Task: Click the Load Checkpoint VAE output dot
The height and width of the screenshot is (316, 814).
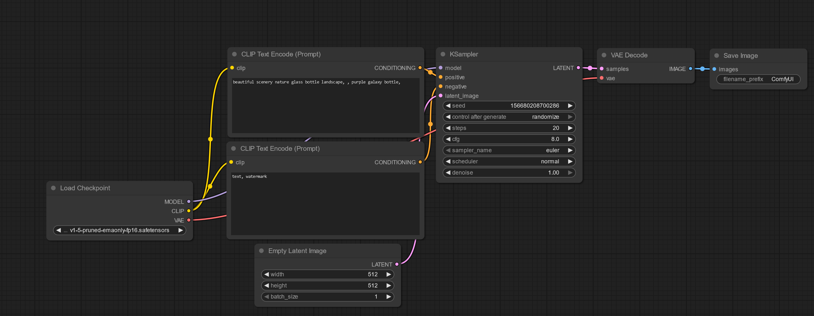Action: (189, 220)
